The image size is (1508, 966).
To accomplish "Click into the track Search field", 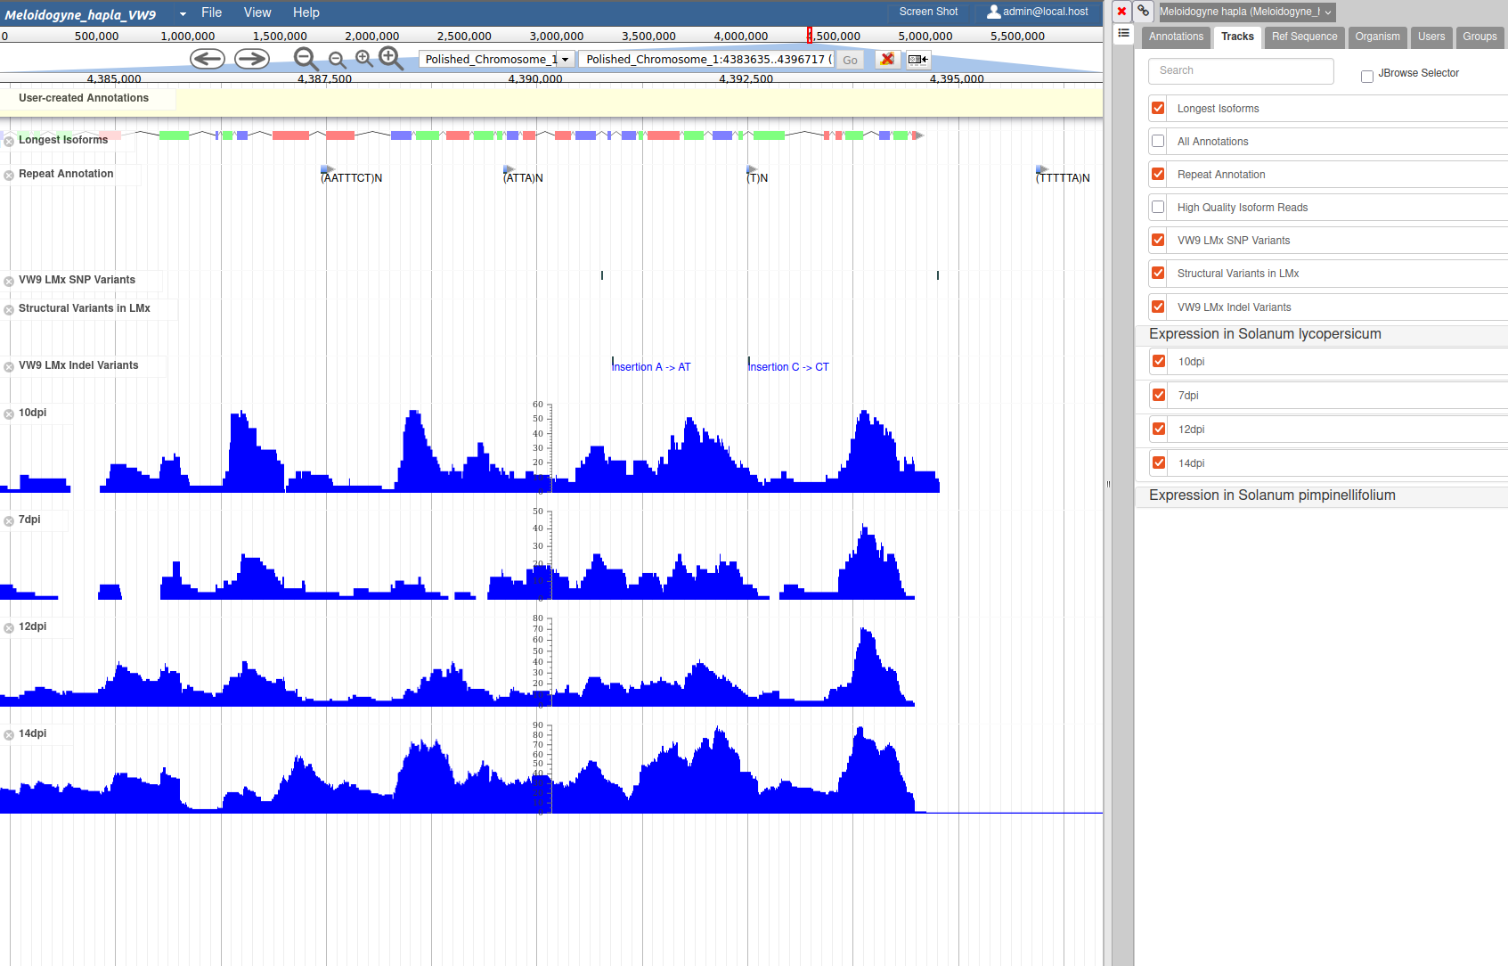I will (x=1241, y=70).
